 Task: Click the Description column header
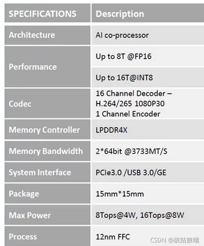(x=120, y=14)
